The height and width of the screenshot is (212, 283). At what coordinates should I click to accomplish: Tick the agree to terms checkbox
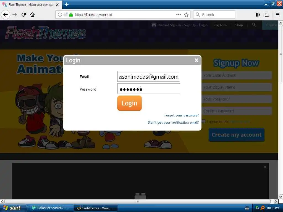click(x=204, y=121)
